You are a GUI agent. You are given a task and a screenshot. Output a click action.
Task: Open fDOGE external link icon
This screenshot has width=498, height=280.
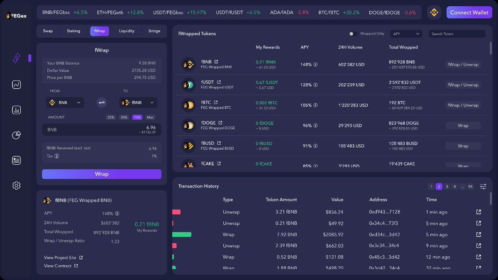click(x=220, y=123)
